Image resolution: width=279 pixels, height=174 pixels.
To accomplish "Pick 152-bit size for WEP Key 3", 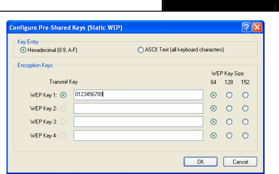I will coord(245,122).
